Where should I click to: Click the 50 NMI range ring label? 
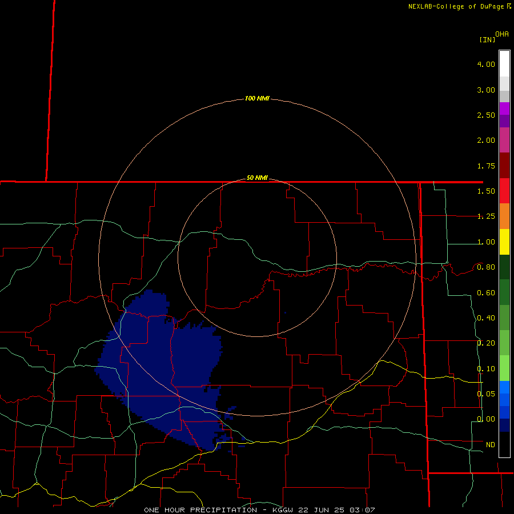[x=256, y=178]
